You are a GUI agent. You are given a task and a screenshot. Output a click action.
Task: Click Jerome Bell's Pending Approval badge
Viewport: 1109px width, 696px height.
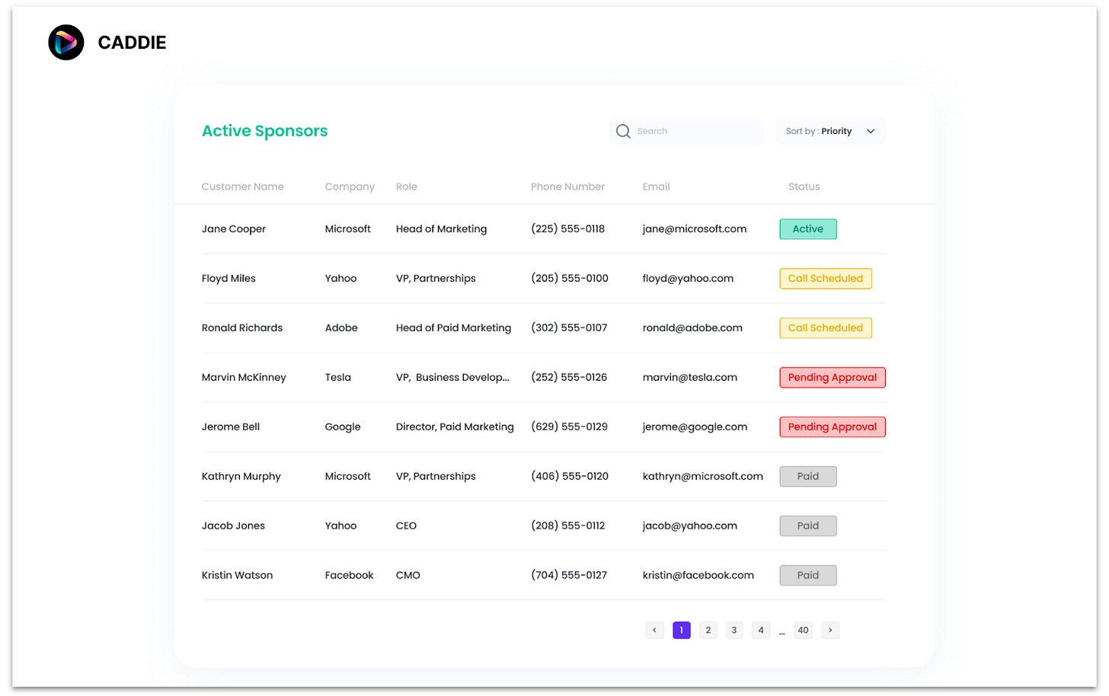[833, 427]
